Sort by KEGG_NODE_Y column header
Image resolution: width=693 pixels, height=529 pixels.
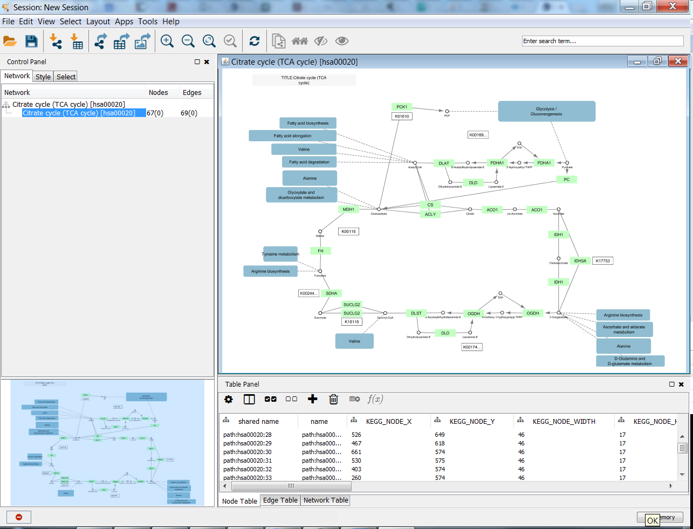472,422
